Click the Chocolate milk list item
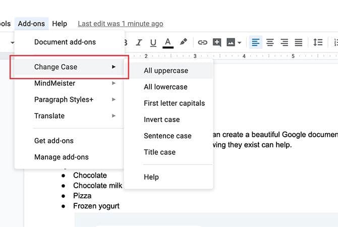 (98, 186)
